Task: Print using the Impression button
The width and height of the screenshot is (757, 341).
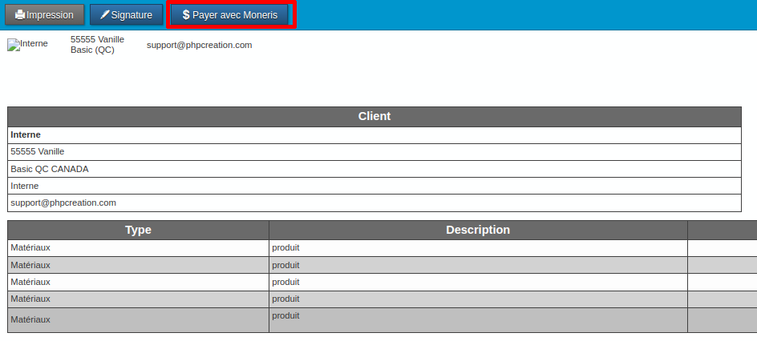Action: tap(44, 15)
